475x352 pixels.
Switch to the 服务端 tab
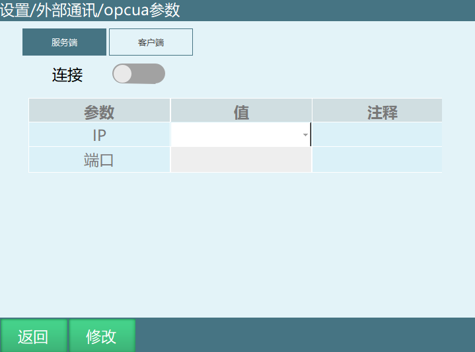(x=64, y=42)
